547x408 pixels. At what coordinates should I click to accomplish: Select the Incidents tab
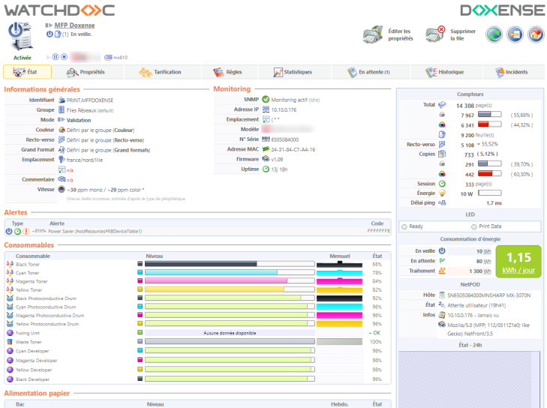(x=510, y=72)
